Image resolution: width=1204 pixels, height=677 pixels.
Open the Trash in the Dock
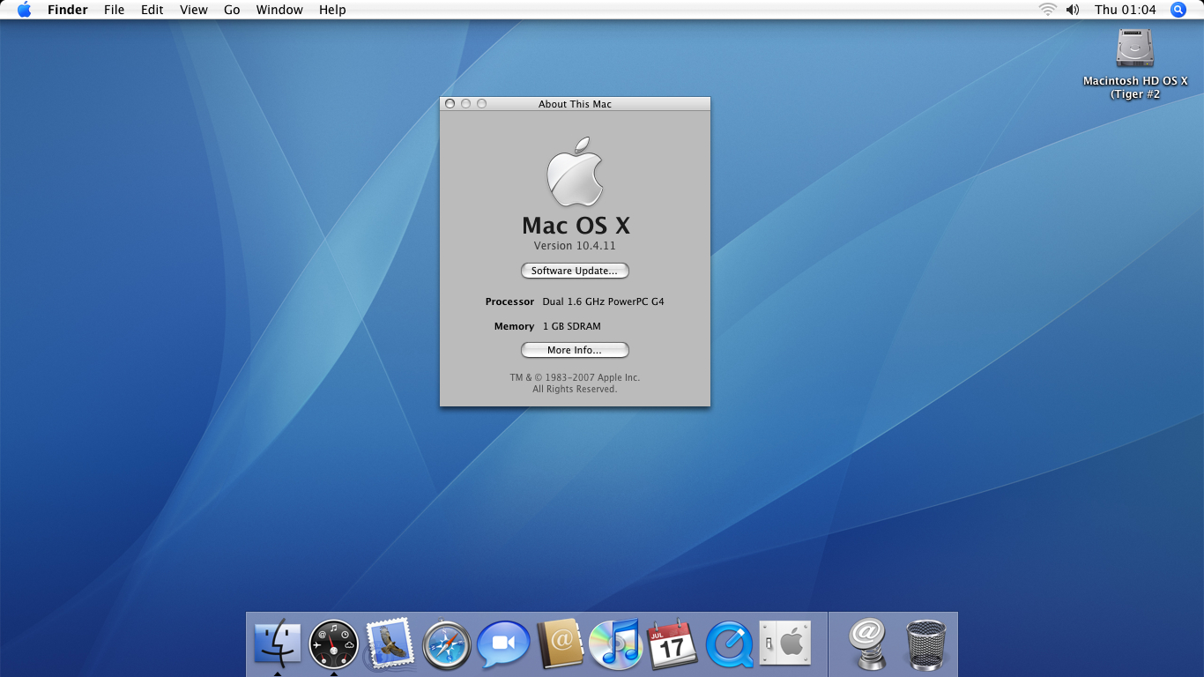pos(926,644)
